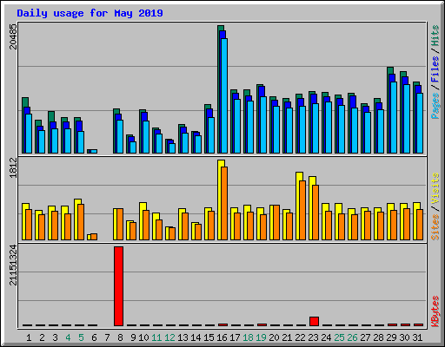Click the yellow visits bar for day 22
445x347 pixels.
click(299, 206)
